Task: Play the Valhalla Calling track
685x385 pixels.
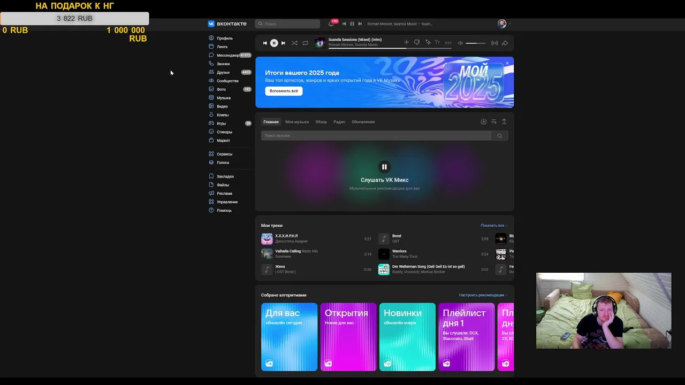Action: pos(316,254)
